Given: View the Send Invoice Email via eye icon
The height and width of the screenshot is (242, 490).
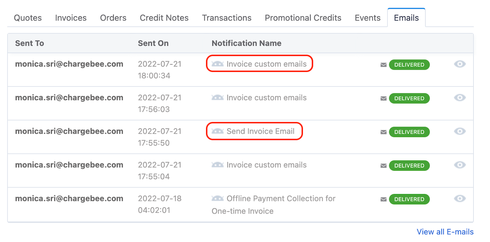Looking at the screenshot, I should pyautogui.click(x=460, y=131).
